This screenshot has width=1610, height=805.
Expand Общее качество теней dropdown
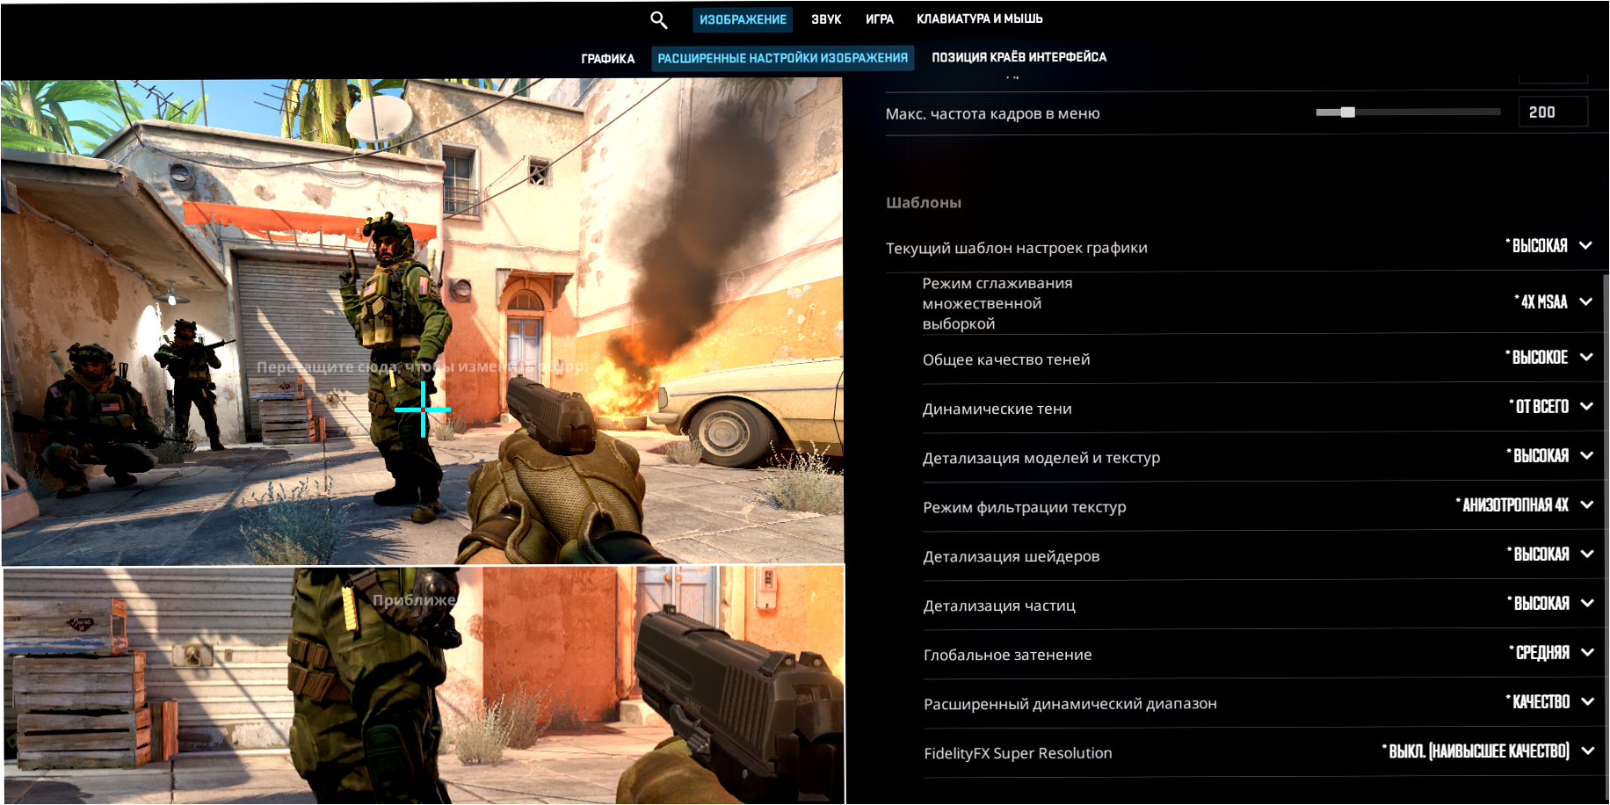(x=1548, y=358)
